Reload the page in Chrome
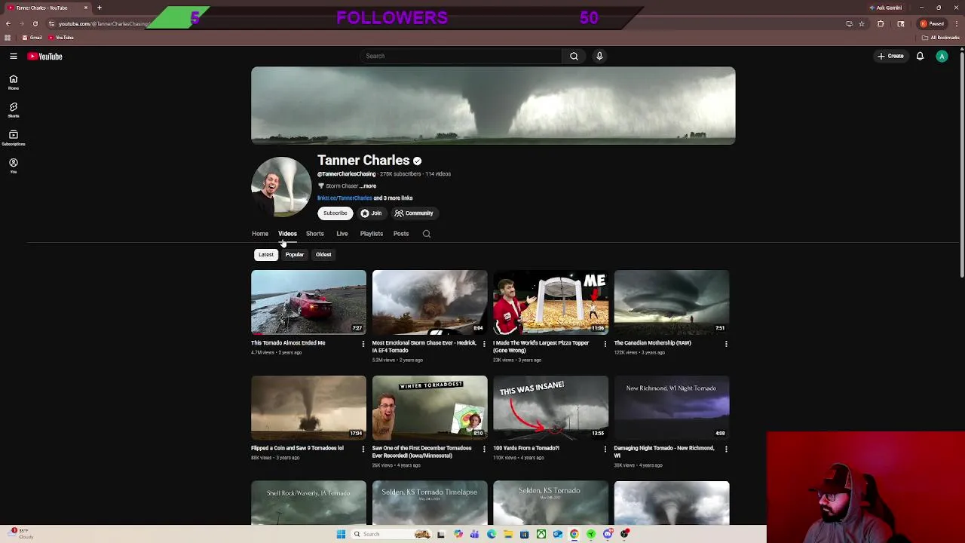965x543 pixels. point(35,23)
